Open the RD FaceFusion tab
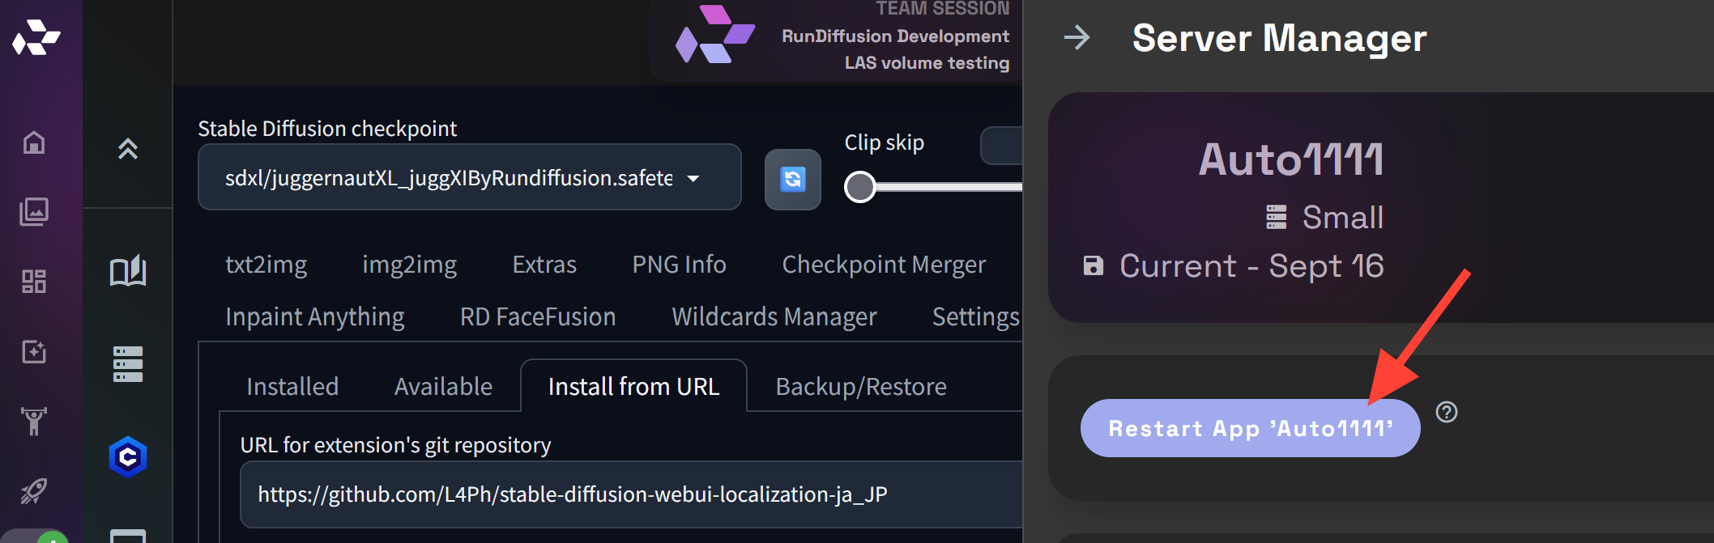1714x543 pixels. (538, 316)
